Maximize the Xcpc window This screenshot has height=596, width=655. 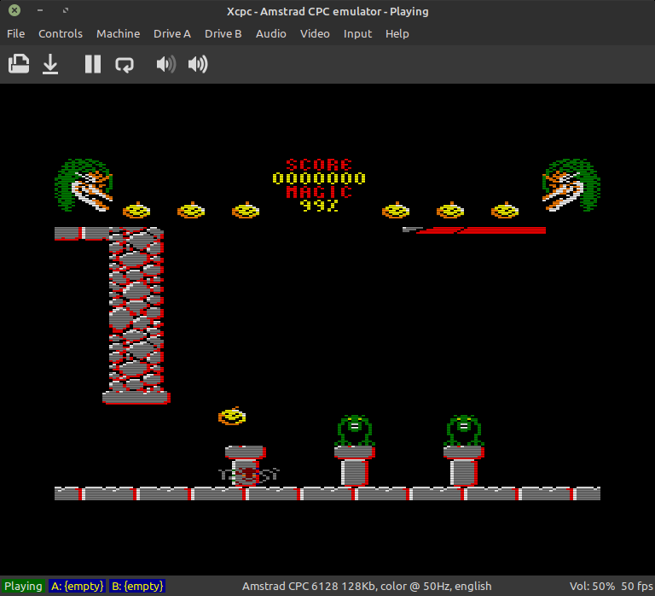(66, 10)
